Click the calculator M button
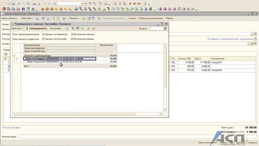Screen dimensions: 259x146 tap(130, 4)
